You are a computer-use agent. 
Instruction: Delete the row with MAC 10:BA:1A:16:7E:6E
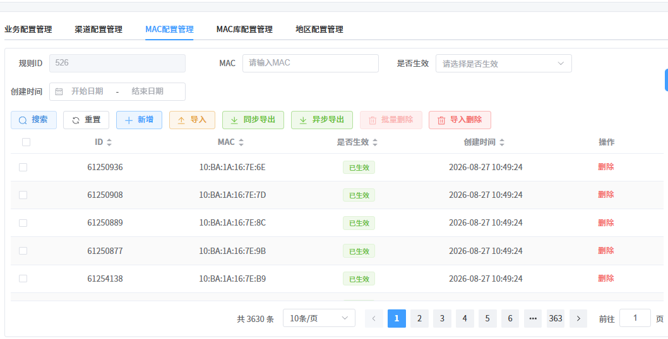pos(605,167)
